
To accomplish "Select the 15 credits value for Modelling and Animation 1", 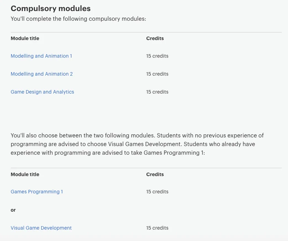I will coord(157,56).
